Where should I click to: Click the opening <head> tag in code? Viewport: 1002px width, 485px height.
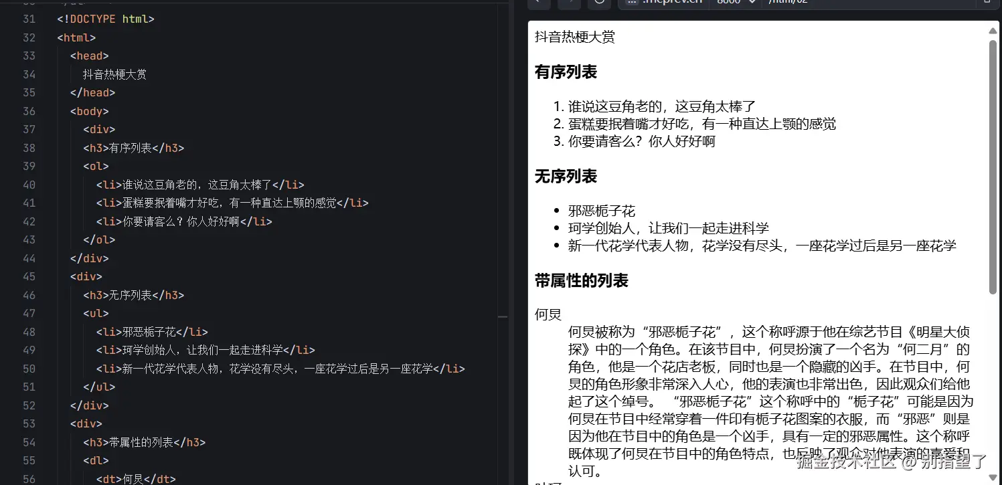(89, 56)
